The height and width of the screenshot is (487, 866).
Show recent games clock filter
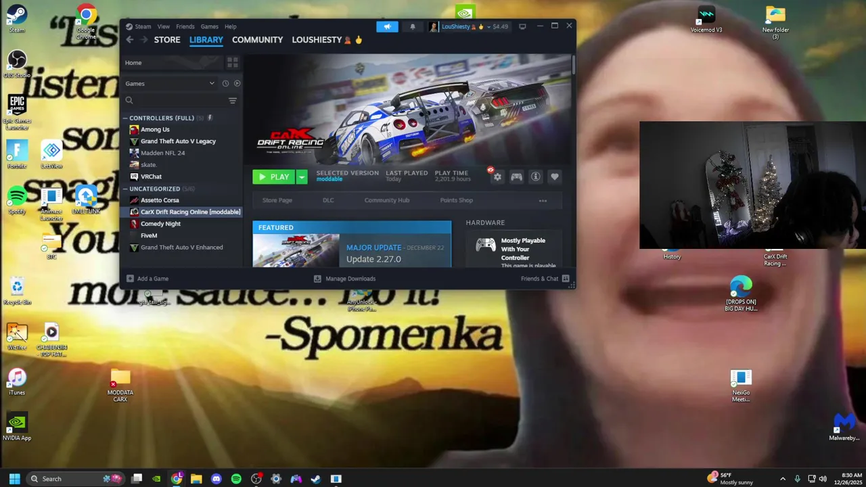tap(225, 83)
